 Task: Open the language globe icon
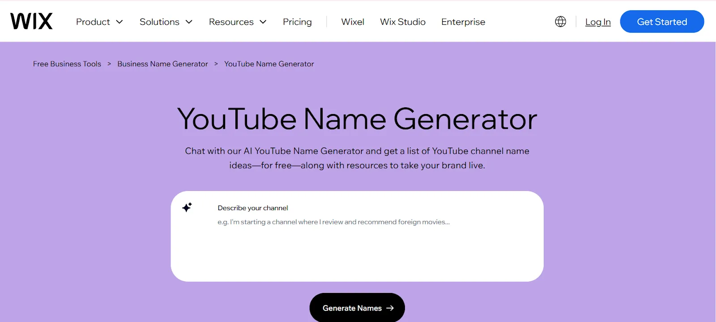tap(560, 21)
